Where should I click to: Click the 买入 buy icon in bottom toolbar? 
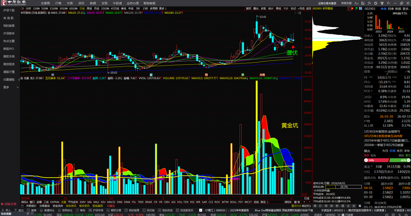[x=3, y=210]
